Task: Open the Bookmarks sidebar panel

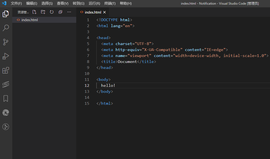Action: coord(6,98)
